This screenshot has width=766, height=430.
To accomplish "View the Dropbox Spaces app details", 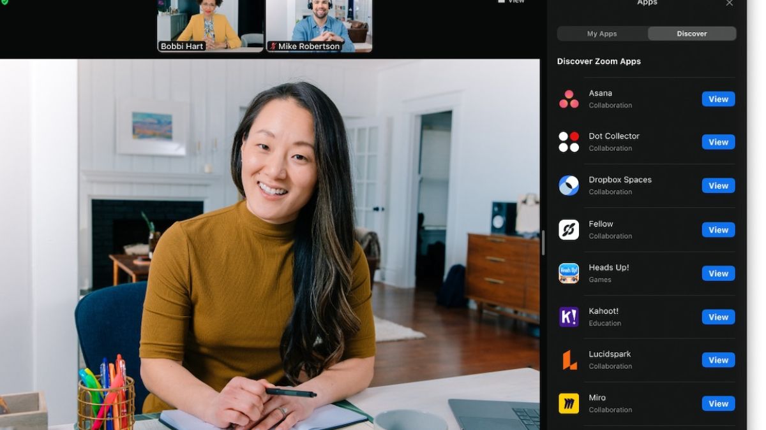I will pos(718,185).
